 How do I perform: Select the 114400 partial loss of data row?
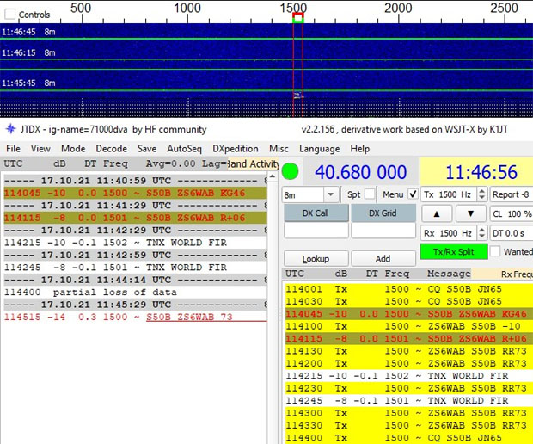tap(135, 293)
